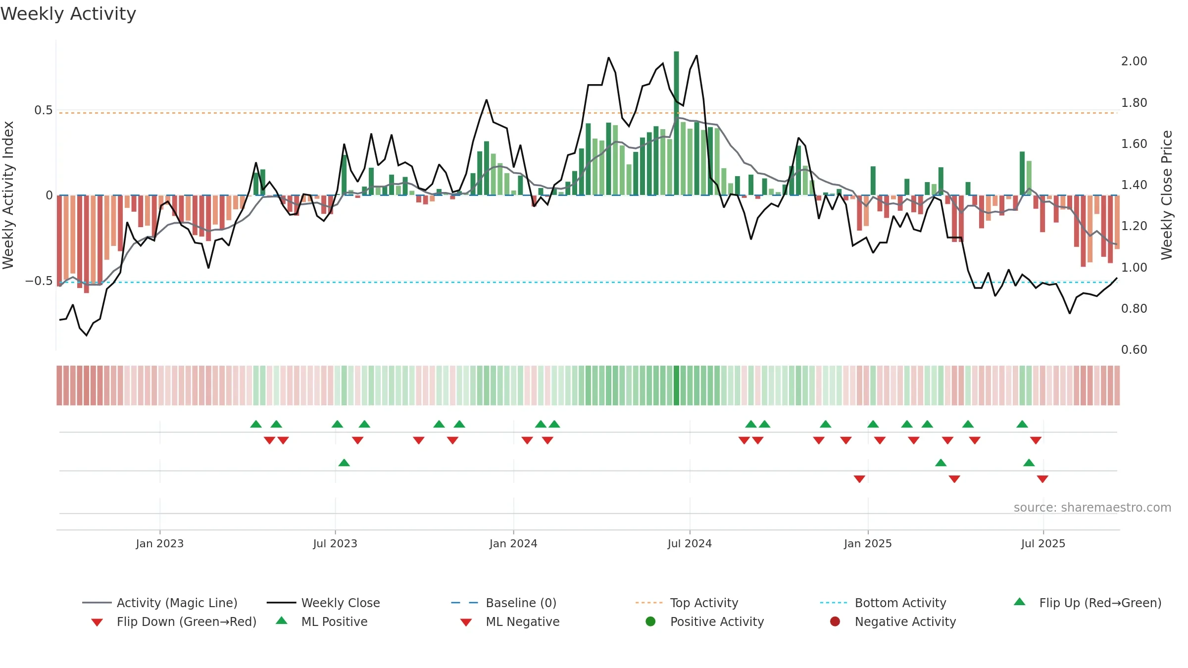
Task: Select the Jan 2024 axis label
Action: (513, 543)
